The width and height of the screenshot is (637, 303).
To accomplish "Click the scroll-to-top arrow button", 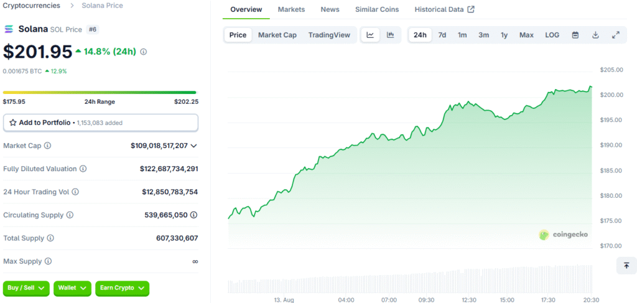I will 626,266.
